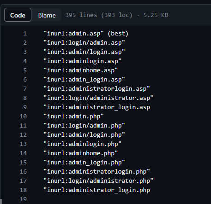Switch to the Blame view tab

pyautogui.click(x=47, y=15)
